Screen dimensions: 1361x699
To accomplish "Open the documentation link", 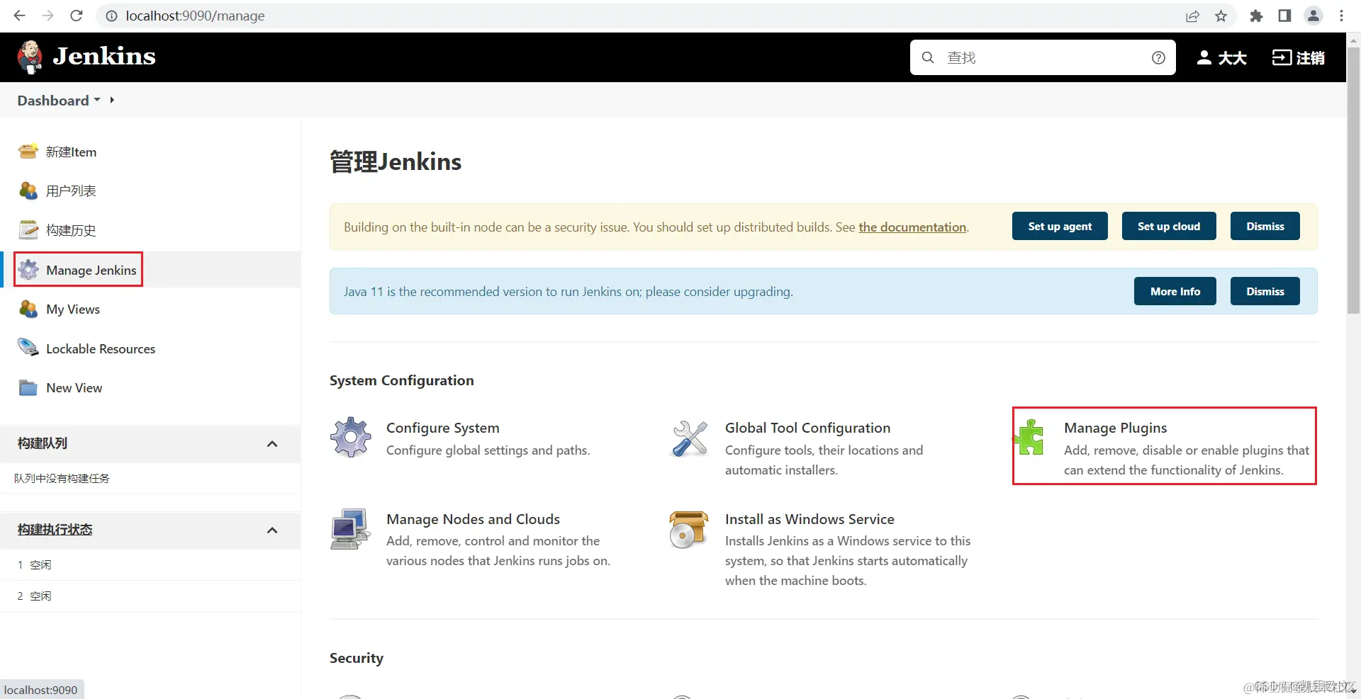I will point(912,227).
